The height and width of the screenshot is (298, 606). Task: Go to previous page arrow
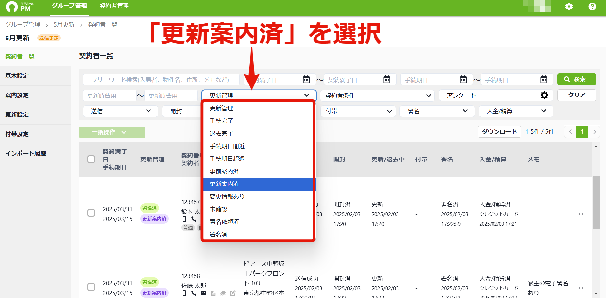point(570,132)
